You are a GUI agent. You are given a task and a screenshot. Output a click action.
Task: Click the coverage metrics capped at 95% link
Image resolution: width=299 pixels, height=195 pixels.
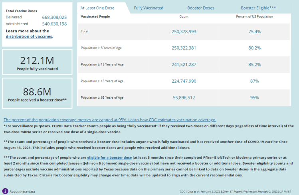pyautogui.click(x=110, y=120)
